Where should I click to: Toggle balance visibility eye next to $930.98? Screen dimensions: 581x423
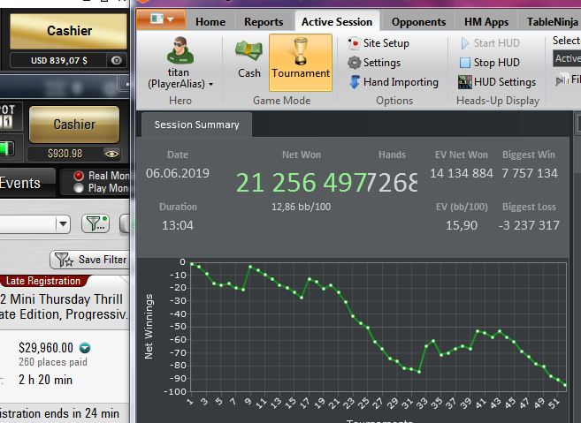pyautogui.click(x=111, y=154)
